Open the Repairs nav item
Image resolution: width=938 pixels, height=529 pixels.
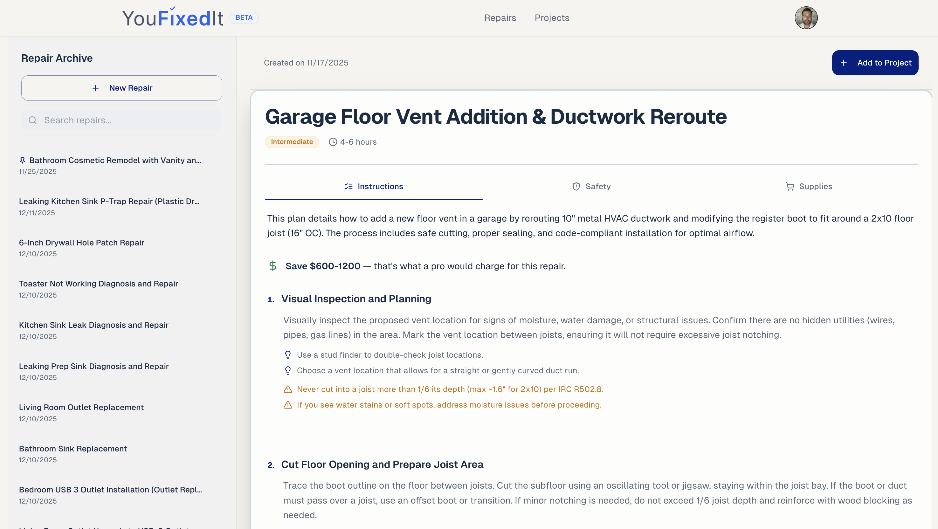[x=500, y=18]
